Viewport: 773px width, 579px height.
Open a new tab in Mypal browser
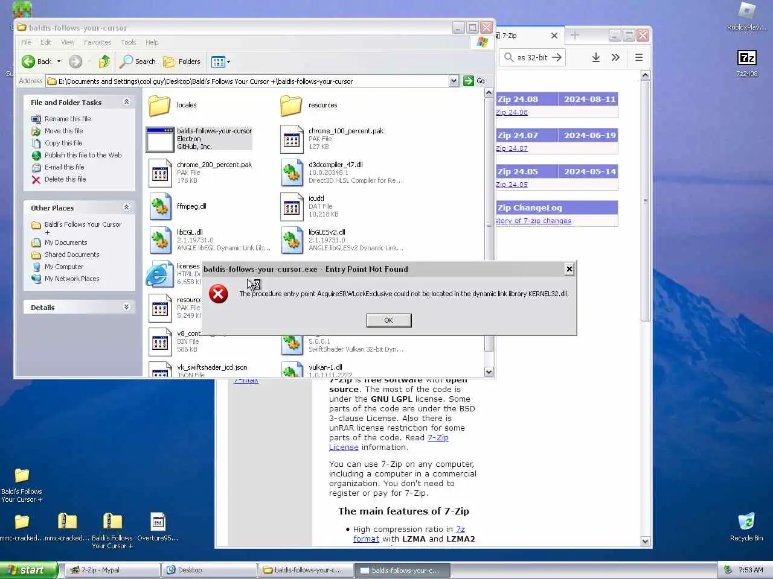click(x=575, y=36)
